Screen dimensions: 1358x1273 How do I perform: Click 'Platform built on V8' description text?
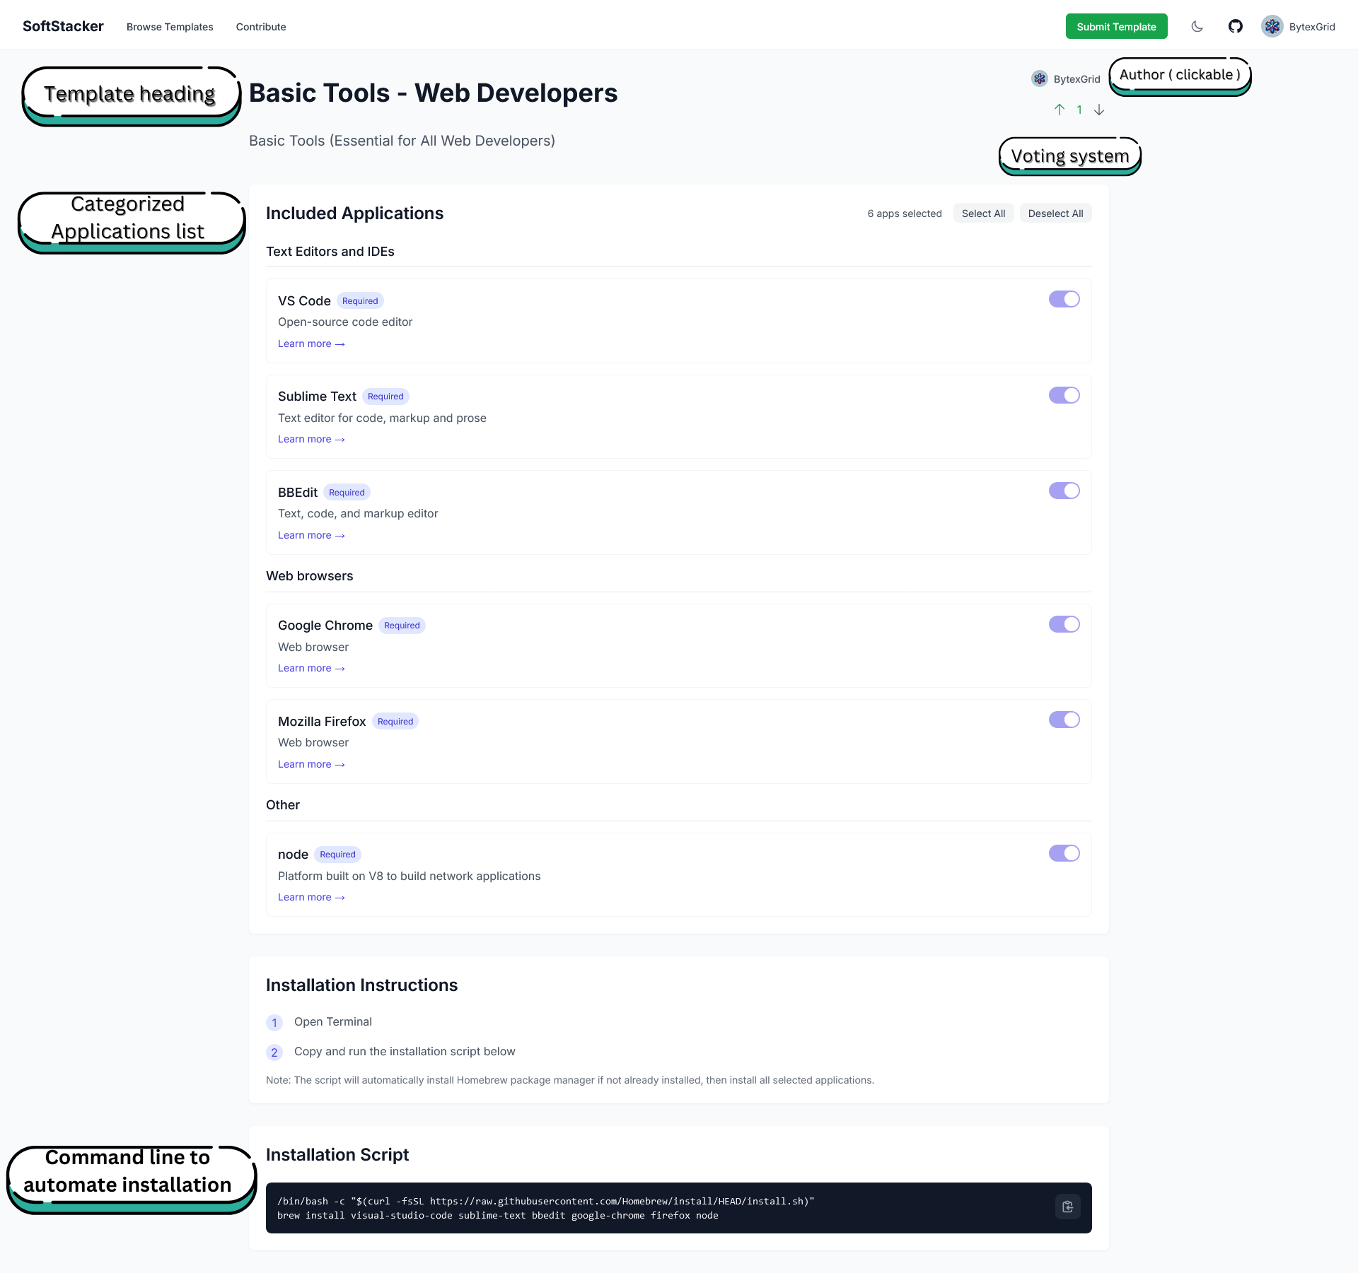click(409, 876)
